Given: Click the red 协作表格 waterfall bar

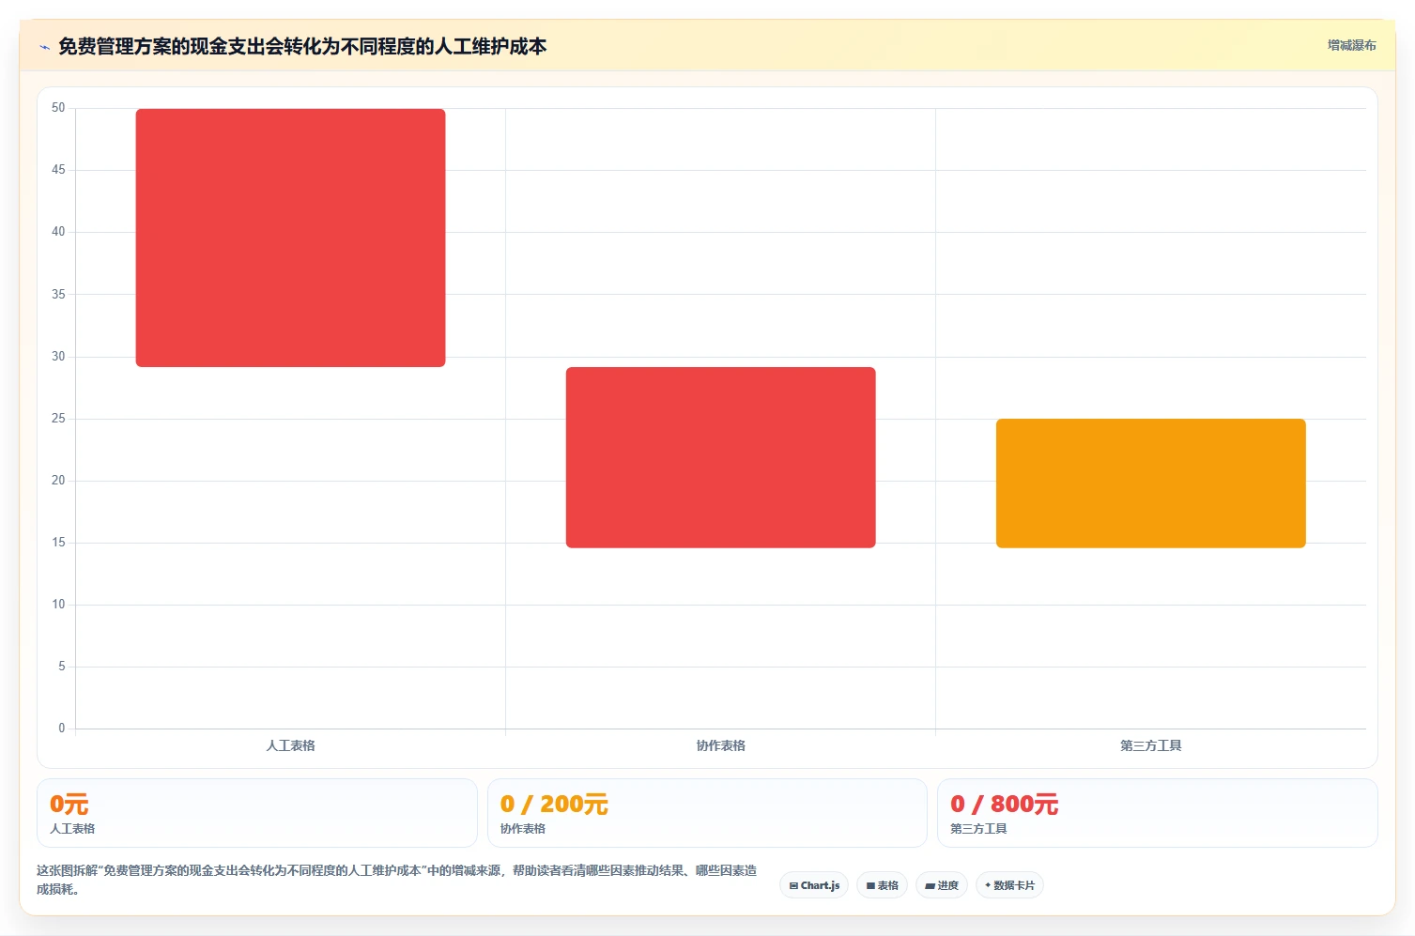Looking at the screenshot, I should click(x=720, y=457).
